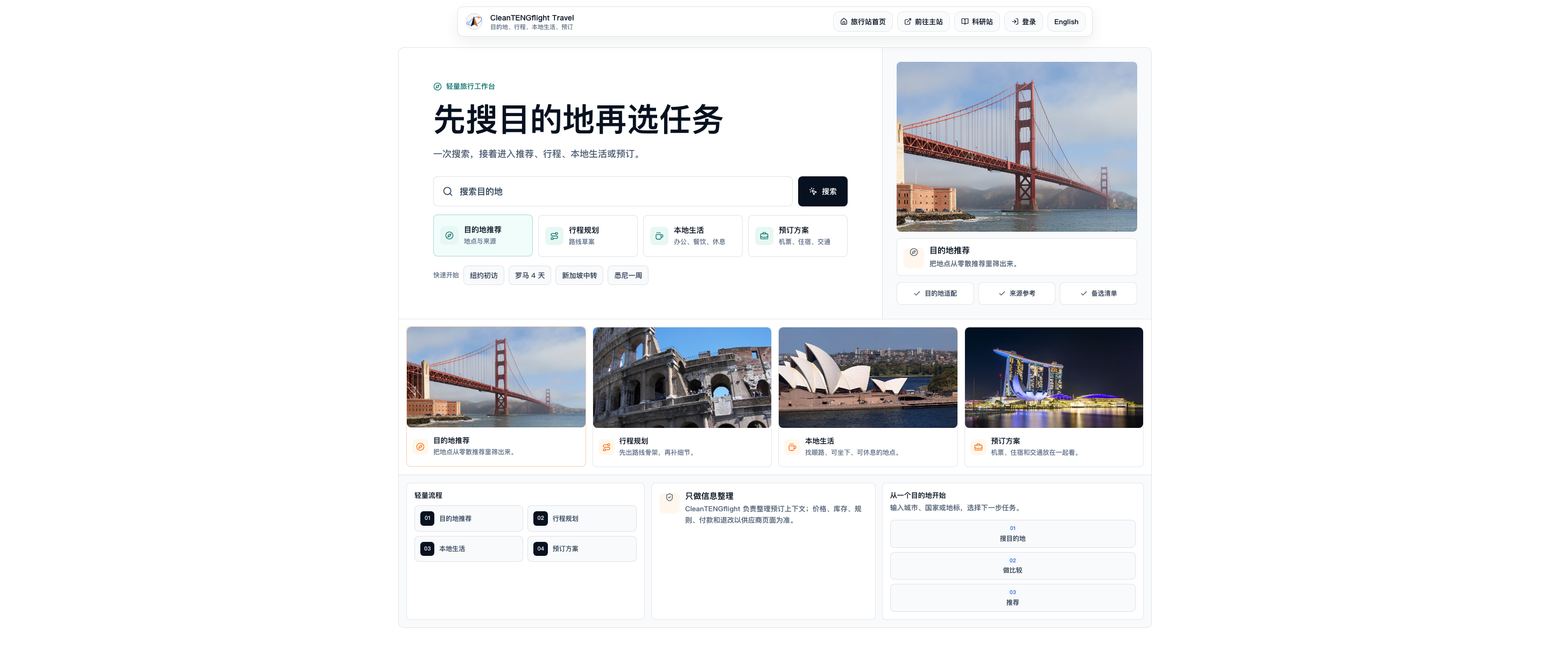Click the 01 搜目的地 step box
The width and height of the screenshot is (1550, 658).
pyautogui.click(x=1013, y=534)
